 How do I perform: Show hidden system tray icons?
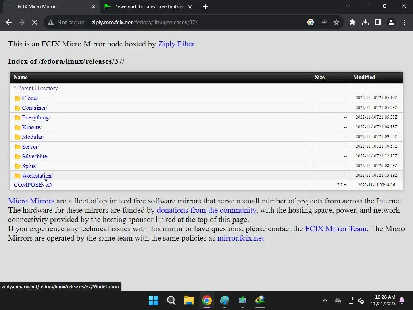325,300
